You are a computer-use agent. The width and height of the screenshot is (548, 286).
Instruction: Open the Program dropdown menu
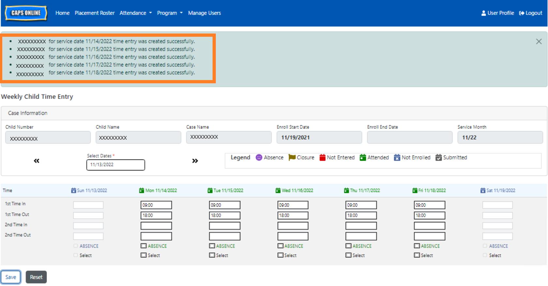click(170, 13)
